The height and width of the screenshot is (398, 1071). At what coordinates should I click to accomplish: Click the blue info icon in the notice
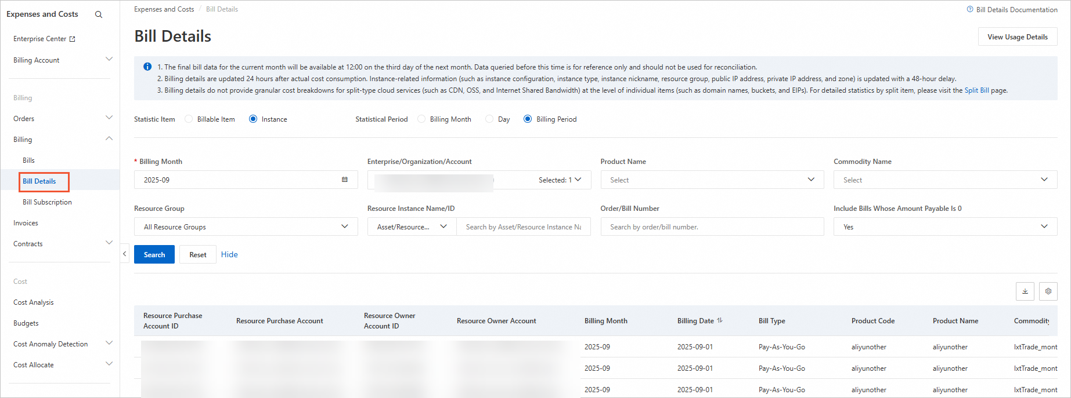click(x=147, y=67)
